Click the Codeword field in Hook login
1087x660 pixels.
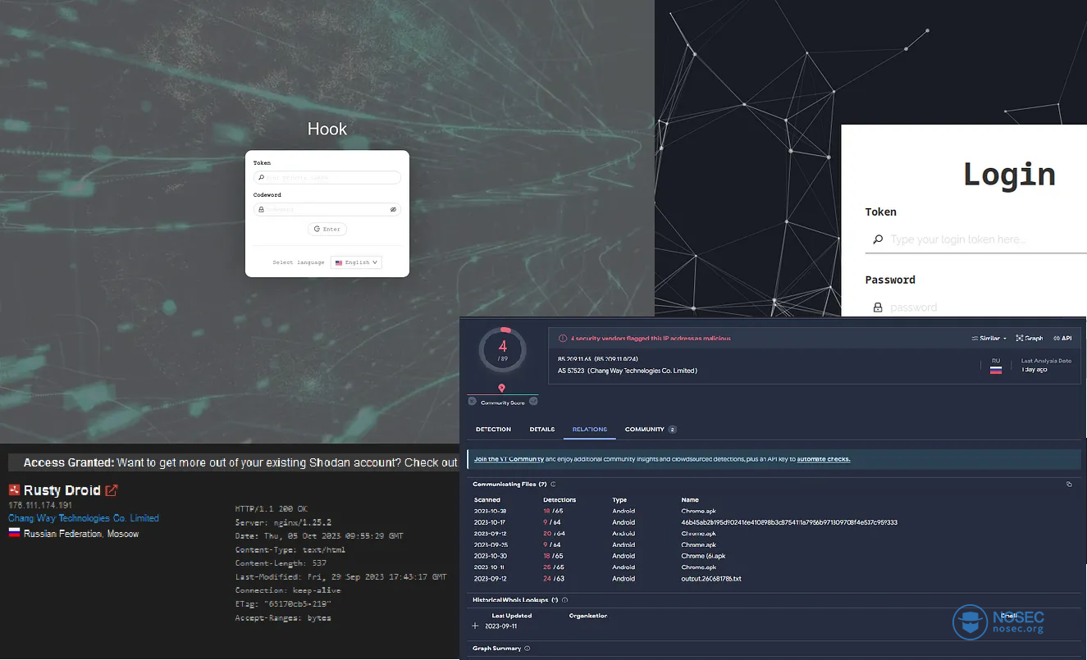pyautogui.click(x=327, y=209)
